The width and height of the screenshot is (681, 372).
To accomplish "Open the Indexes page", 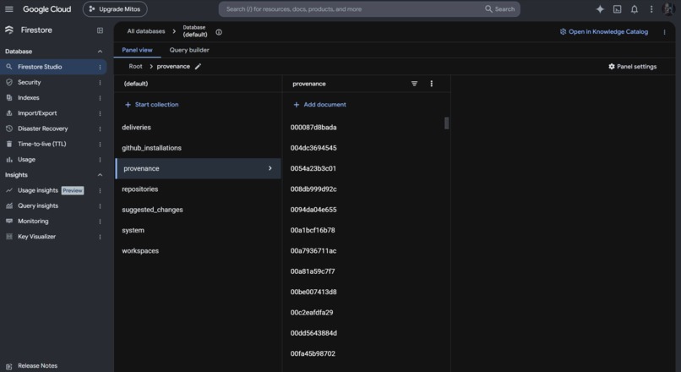I will [29, 98].
